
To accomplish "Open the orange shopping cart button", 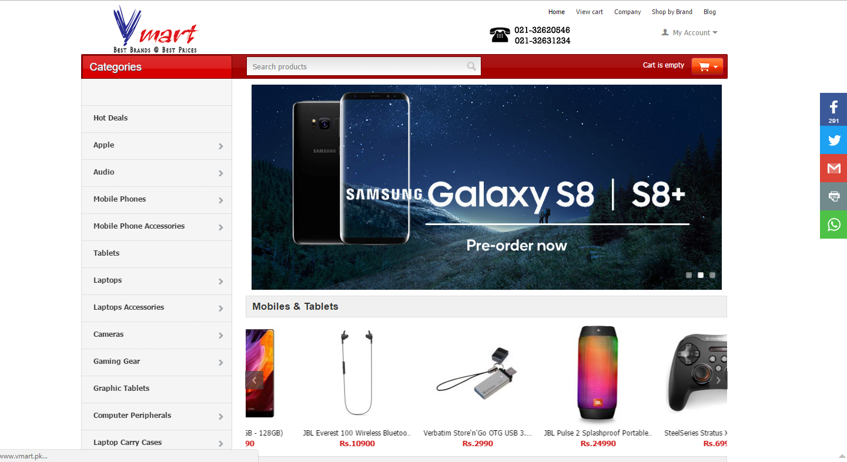I will (707, 66).
